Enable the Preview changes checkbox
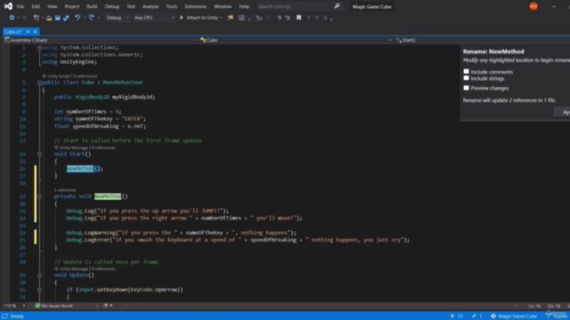Image resolution: width=570 pixels, height=320 pixels. 466,88
